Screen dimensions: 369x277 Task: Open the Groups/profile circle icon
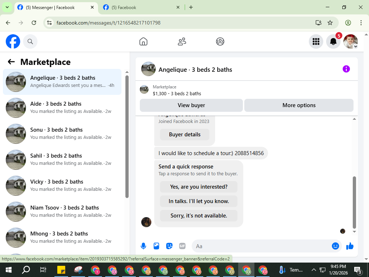220,41
